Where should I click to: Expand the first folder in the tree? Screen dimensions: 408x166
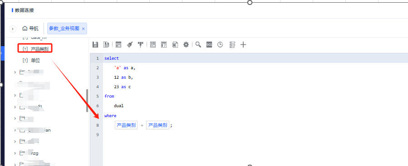pyautogui.click(x=15, y=72)
